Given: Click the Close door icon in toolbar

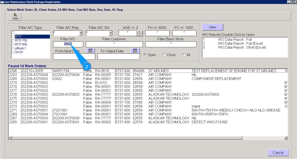Looking at the screenshot, I should 15,16.
